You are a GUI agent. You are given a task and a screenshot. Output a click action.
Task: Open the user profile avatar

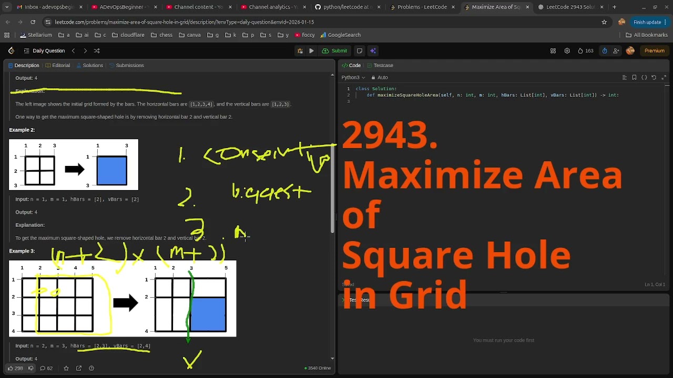pyautogui.click(x=630, y=51)
